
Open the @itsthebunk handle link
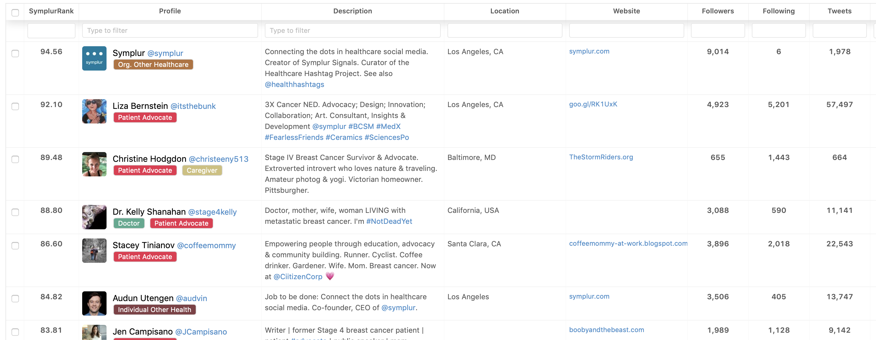[193, 106]
